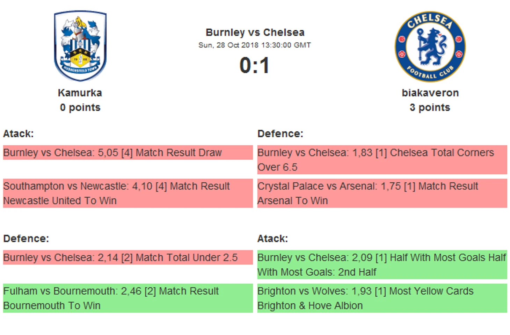Viewport: 510px width, 335px height.
Task: Click the Chelsea Football Club crest
Action: click(x=430, y=46)
